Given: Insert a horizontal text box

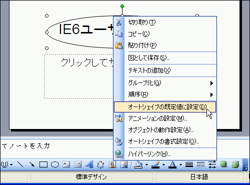Looking at the screenshot, I should click(x=66, y=164).
